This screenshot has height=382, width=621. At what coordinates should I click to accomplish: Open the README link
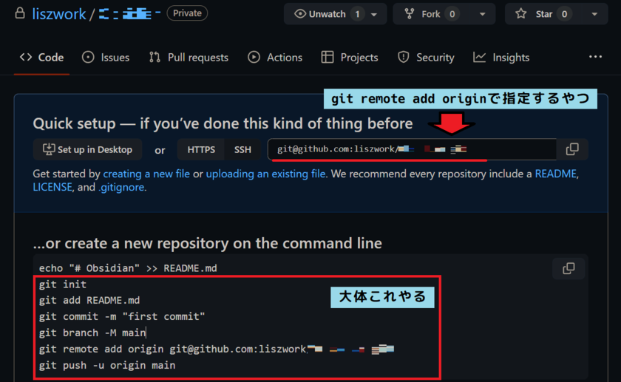coord(556,174)
